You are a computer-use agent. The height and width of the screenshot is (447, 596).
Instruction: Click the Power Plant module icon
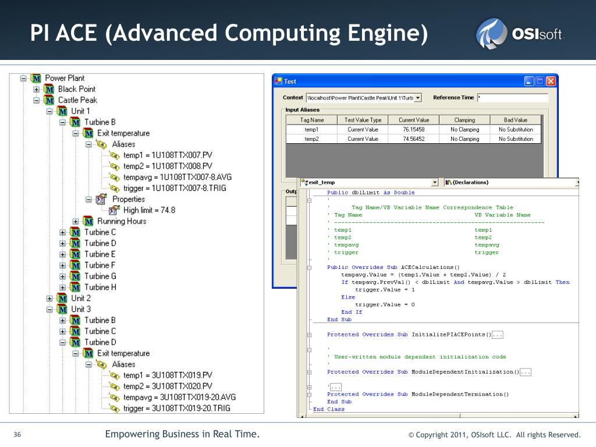(x=37, y=78)
